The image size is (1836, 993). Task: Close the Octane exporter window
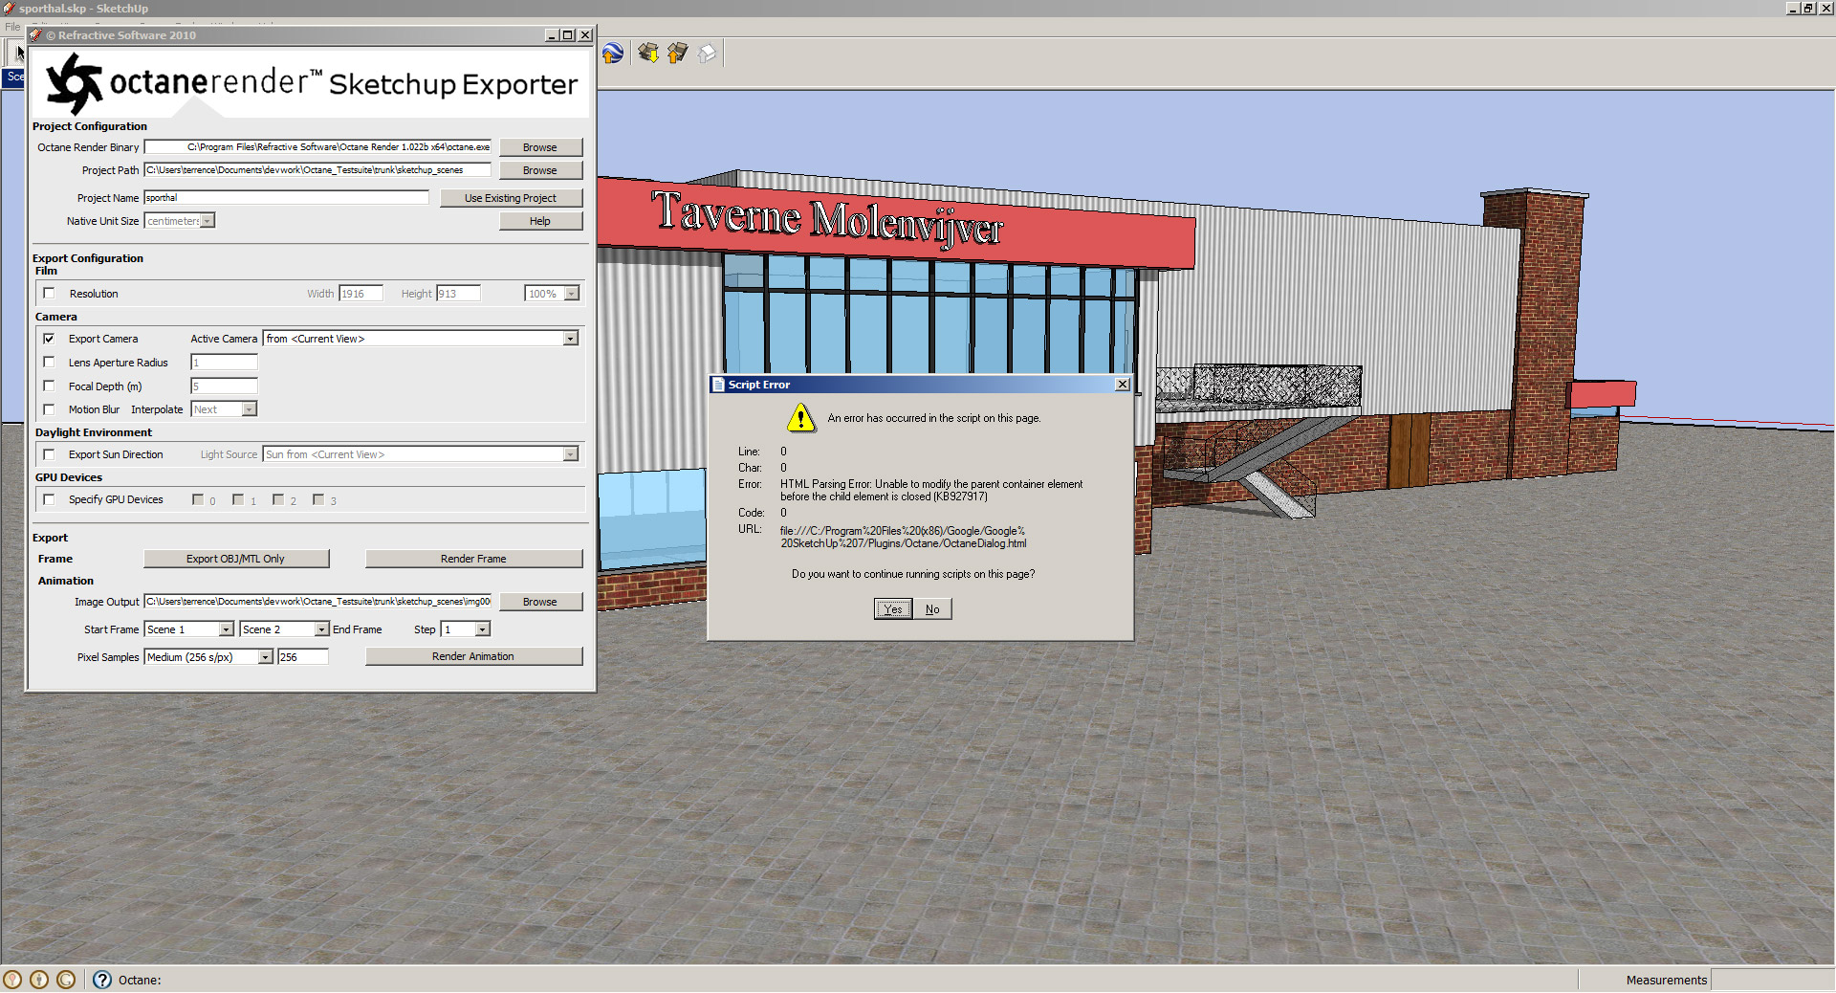click(585, 35)
